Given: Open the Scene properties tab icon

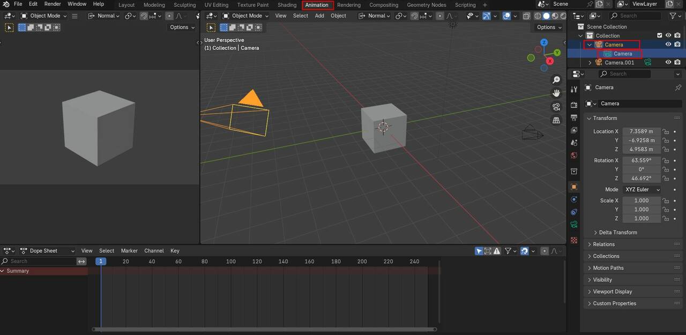Looking at the screenshot, I should point(574,143).
